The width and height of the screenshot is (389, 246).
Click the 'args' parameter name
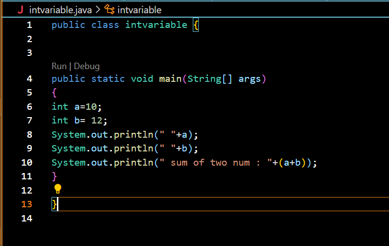click(x=250, y=80)
